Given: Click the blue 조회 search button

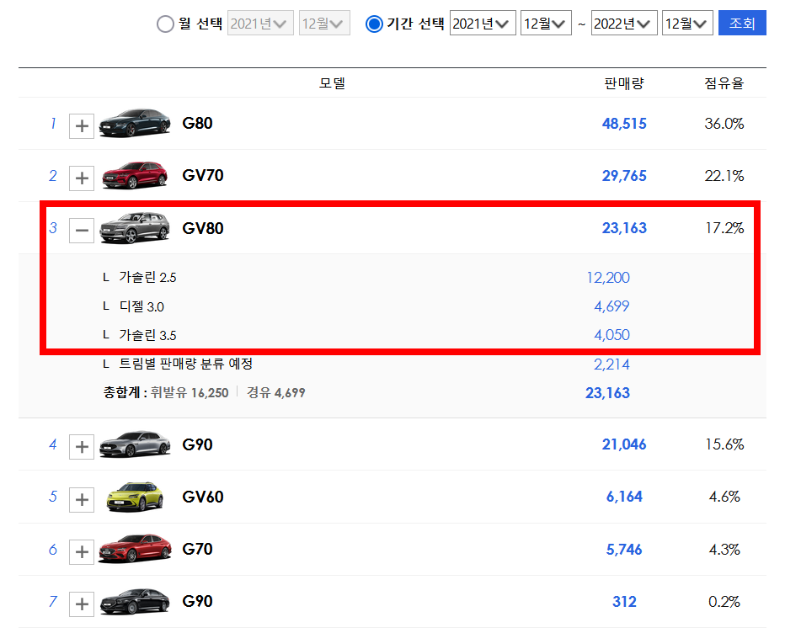Looking at the screenshot, I should point(742,23).
